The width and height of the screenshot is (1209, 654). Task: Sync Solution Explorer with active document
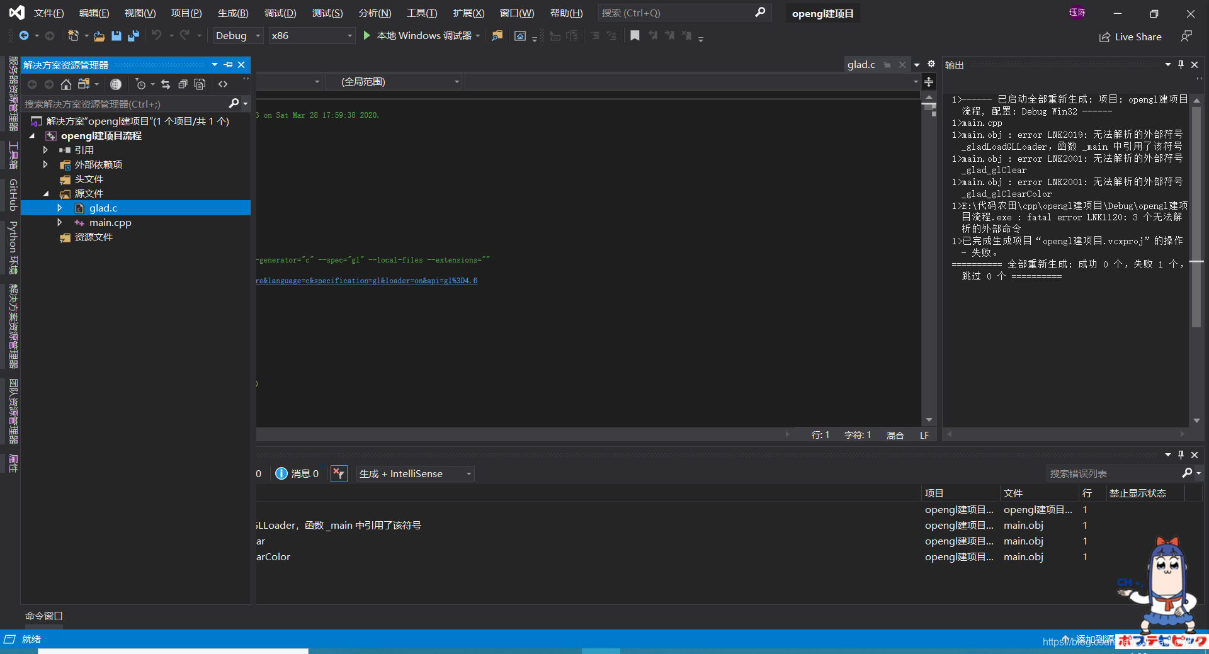tap(166, 84)
